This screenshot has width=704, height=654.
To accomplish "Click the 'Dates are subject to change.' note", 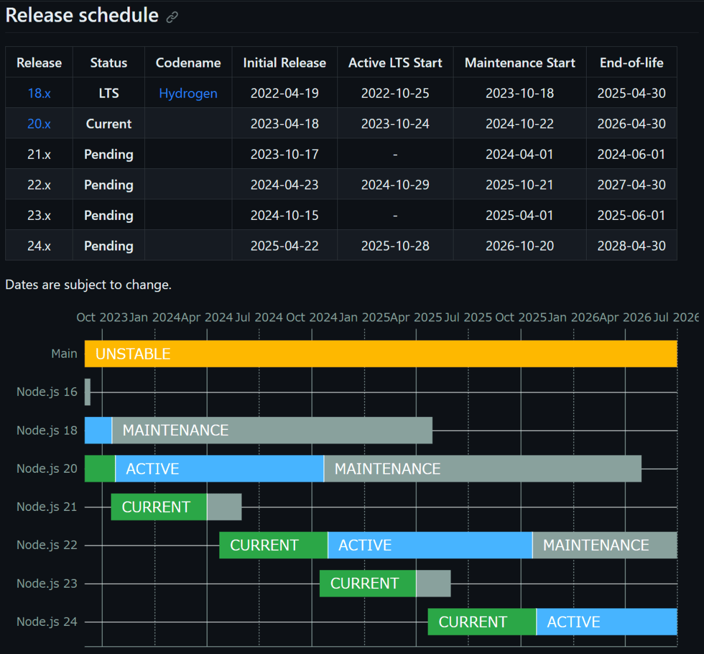I will [x=89, y=285].
